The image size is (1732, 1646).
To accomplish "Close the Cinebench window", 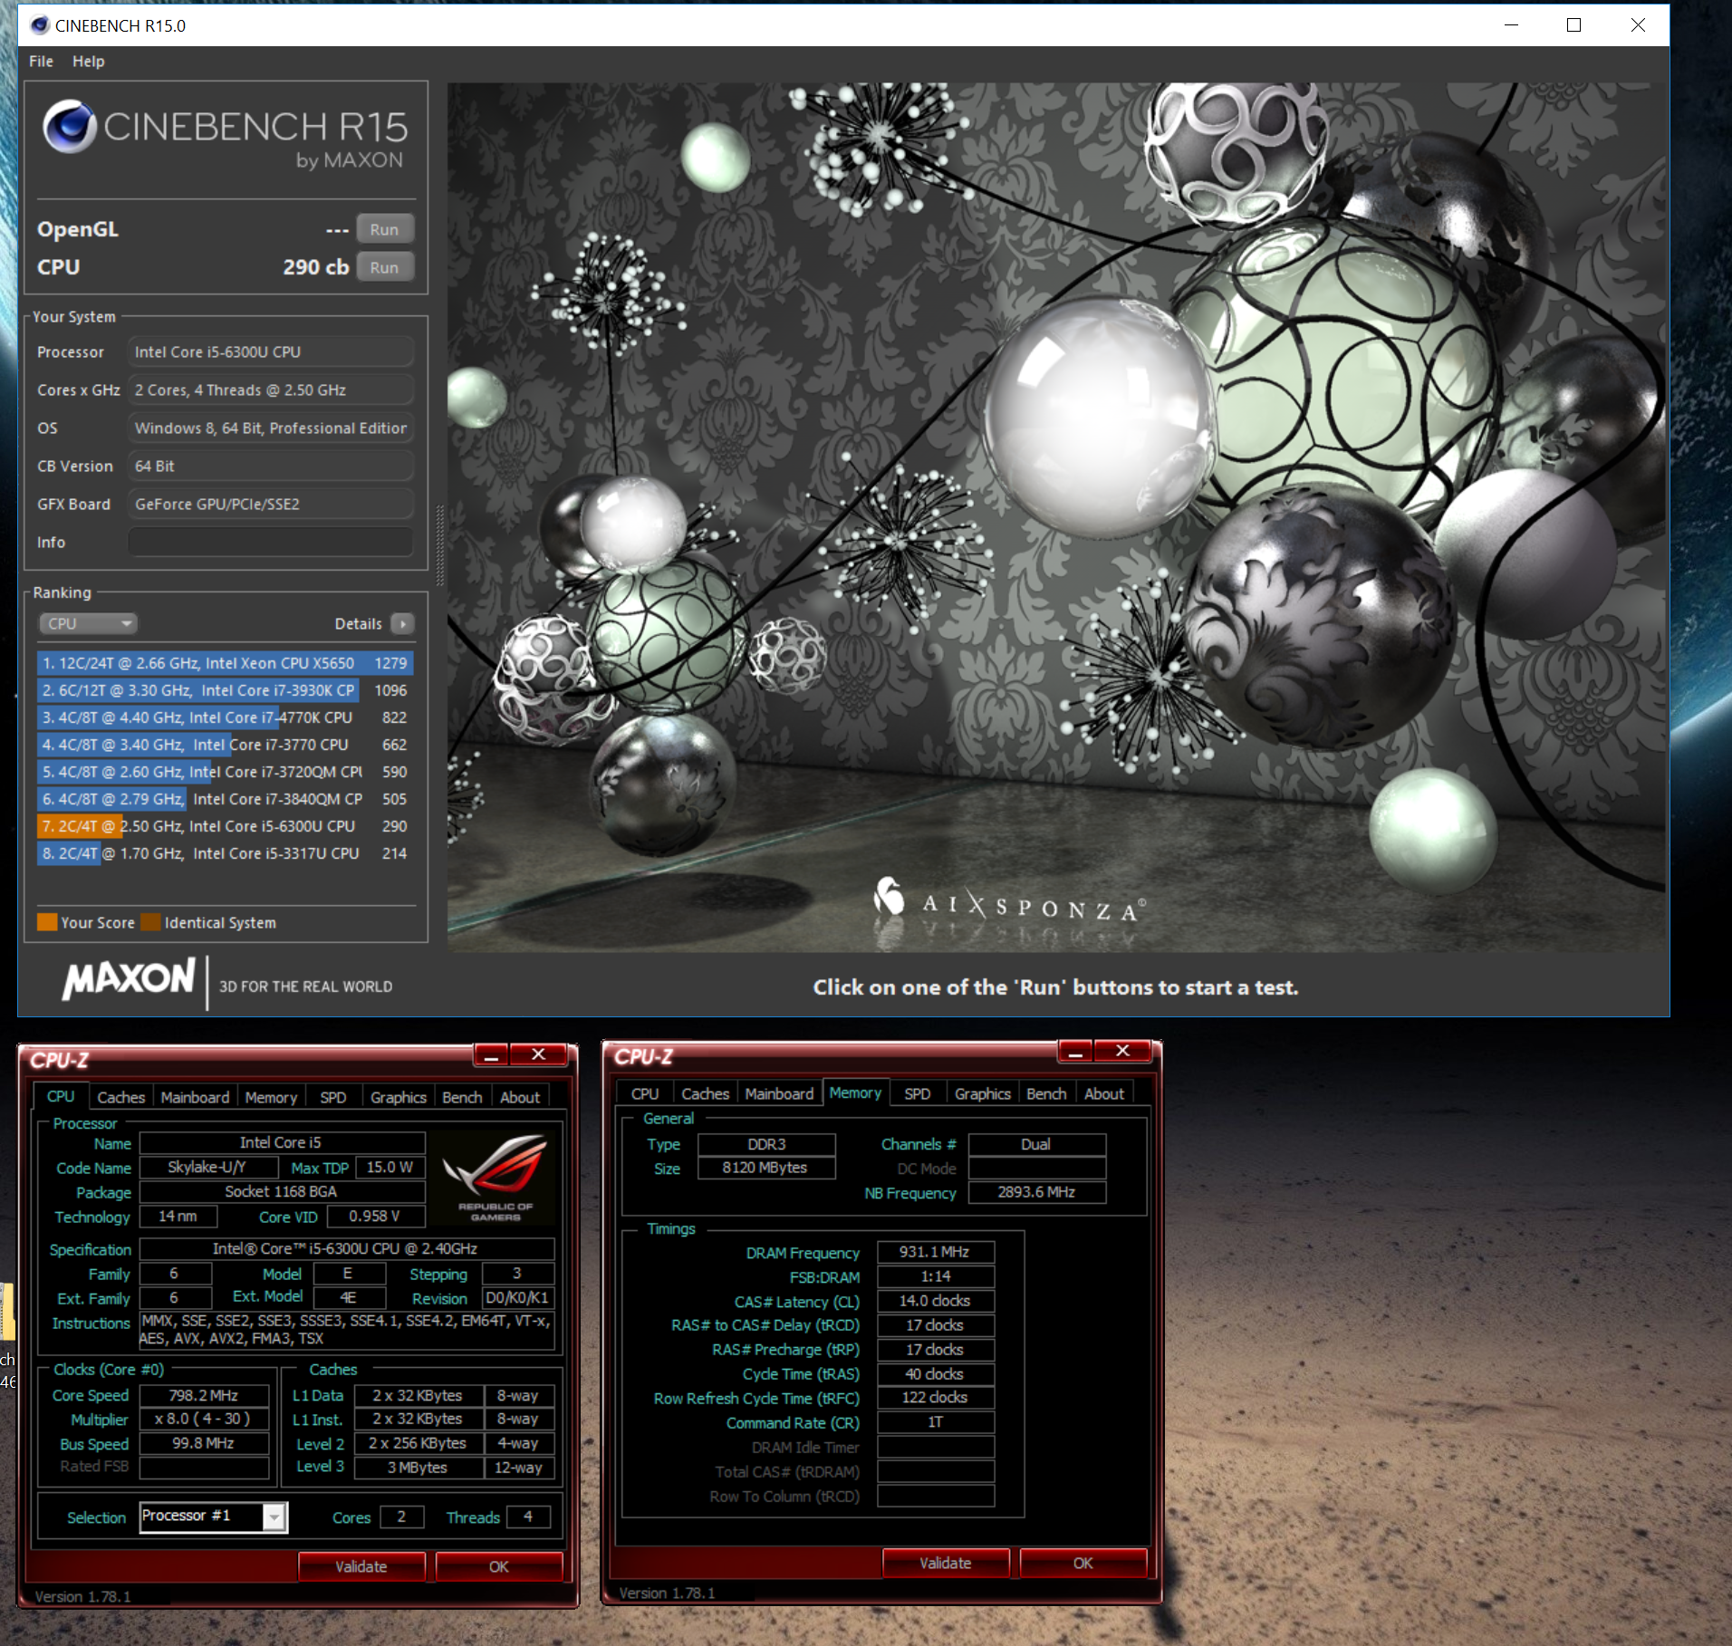I will [1638, 25].
